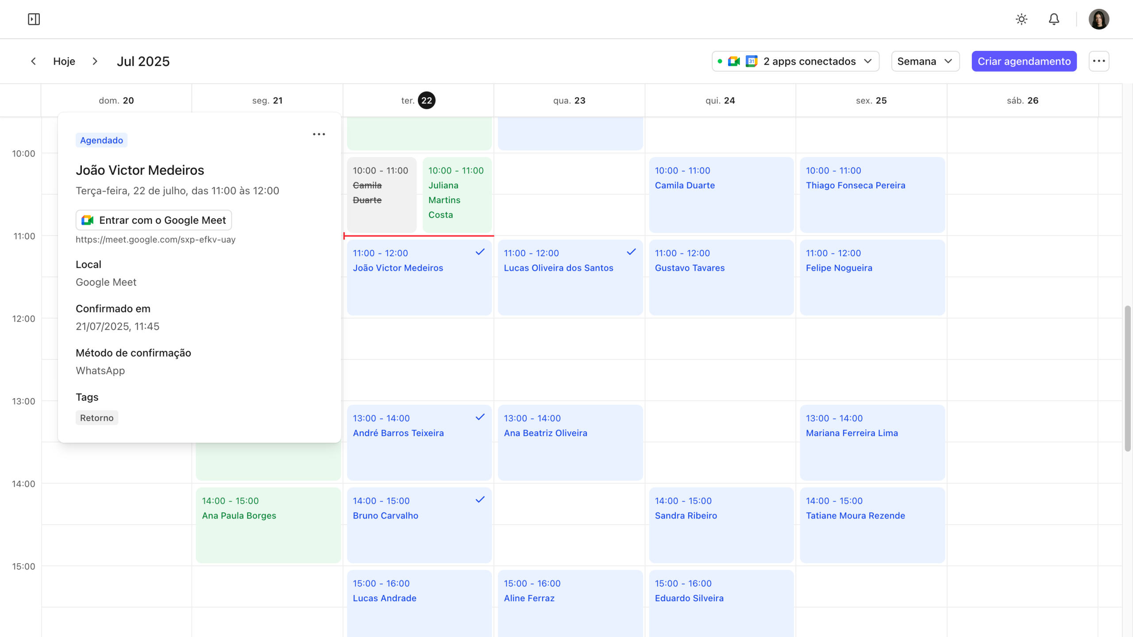Open the Semana view dropdown
The height and width of the screenshot is (637, 1133).
925,61
